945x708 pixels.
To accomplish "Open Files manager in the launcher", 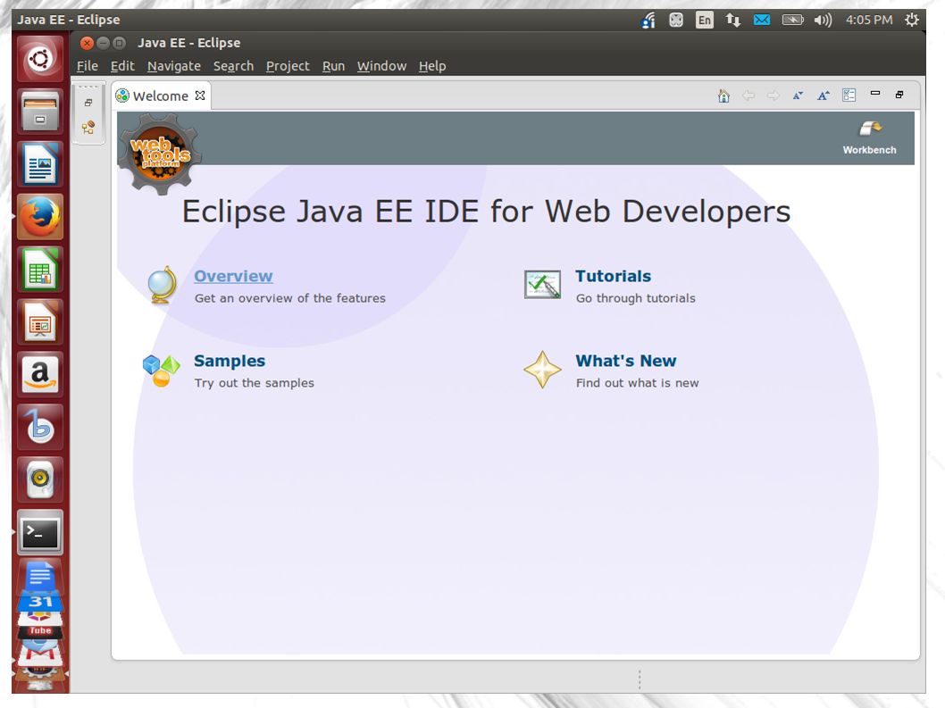I will point(40,112).
